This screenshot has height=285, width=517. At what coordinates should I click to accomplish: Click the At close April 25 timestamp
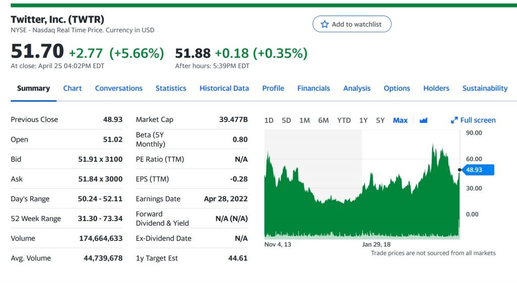click(x=58, y=66)
